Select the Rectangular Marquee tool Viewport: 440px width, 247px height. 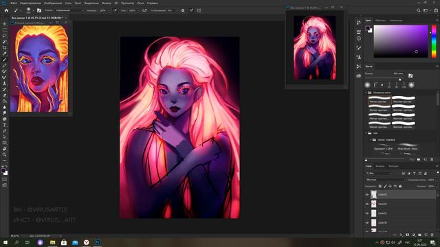[x=5, y=30]
